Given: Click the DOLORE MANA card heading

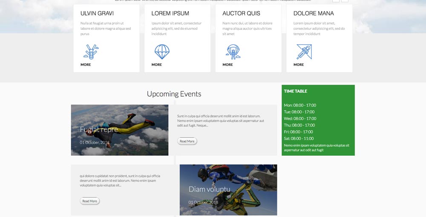Looking at the screenshot, I should click(314, 13).
